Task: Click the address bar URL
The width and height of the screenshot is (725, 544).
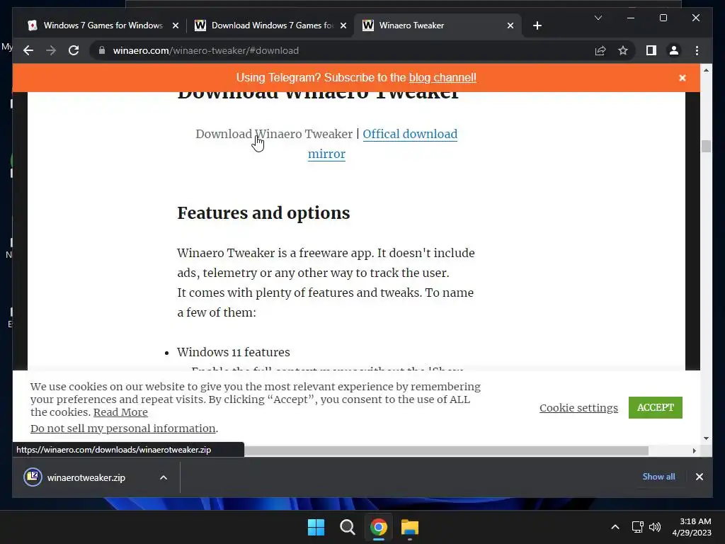Action: click(206, 50)
